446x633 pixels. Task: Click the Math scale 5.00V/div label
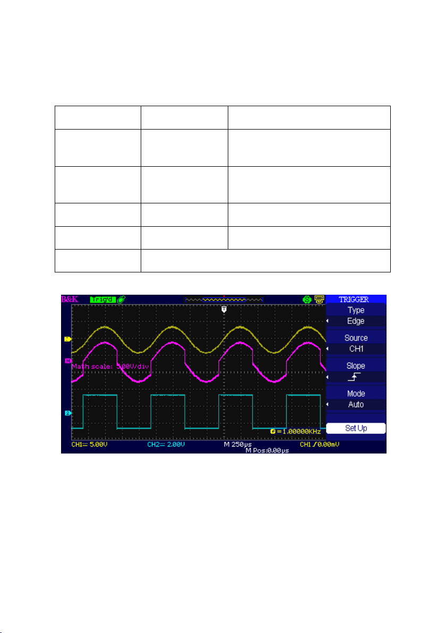tap(110, 366)
